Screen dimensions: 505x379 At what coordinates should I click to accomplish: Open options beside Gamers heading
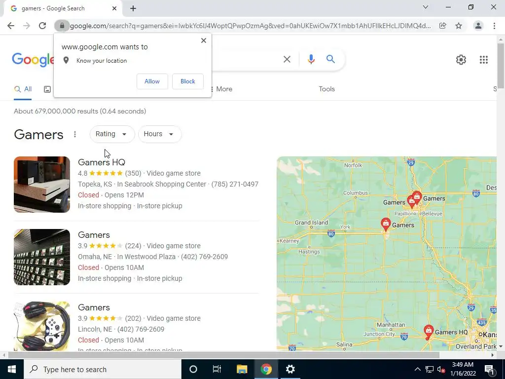click(x=75, y=134)
